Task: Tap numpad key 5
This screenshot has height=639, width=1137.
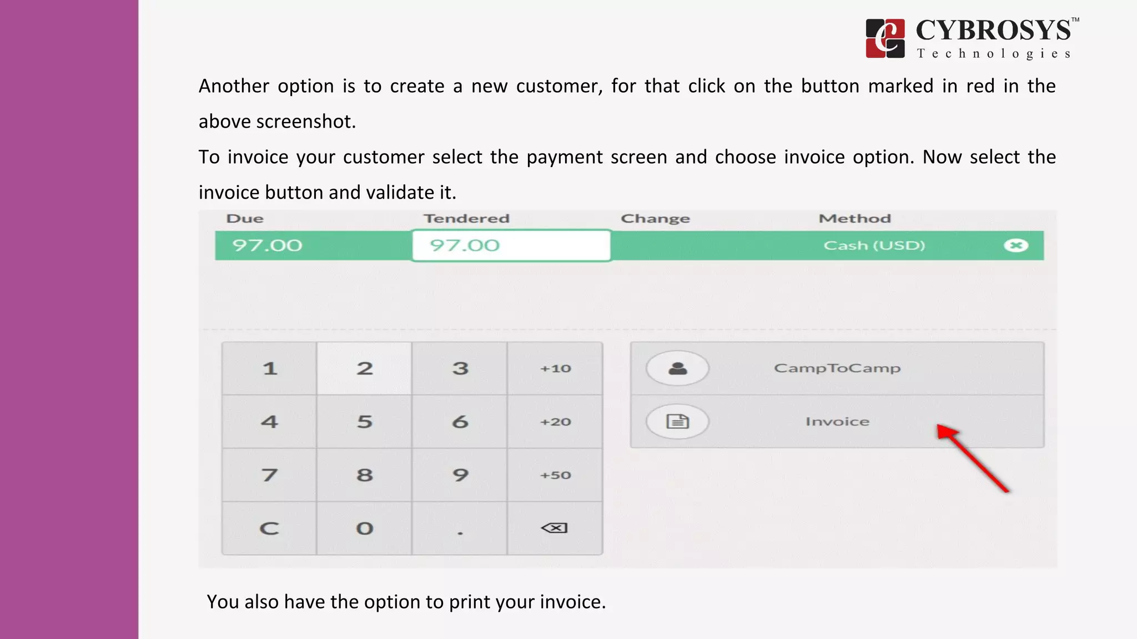Action: pyautogui.click(x=364, y=422)
